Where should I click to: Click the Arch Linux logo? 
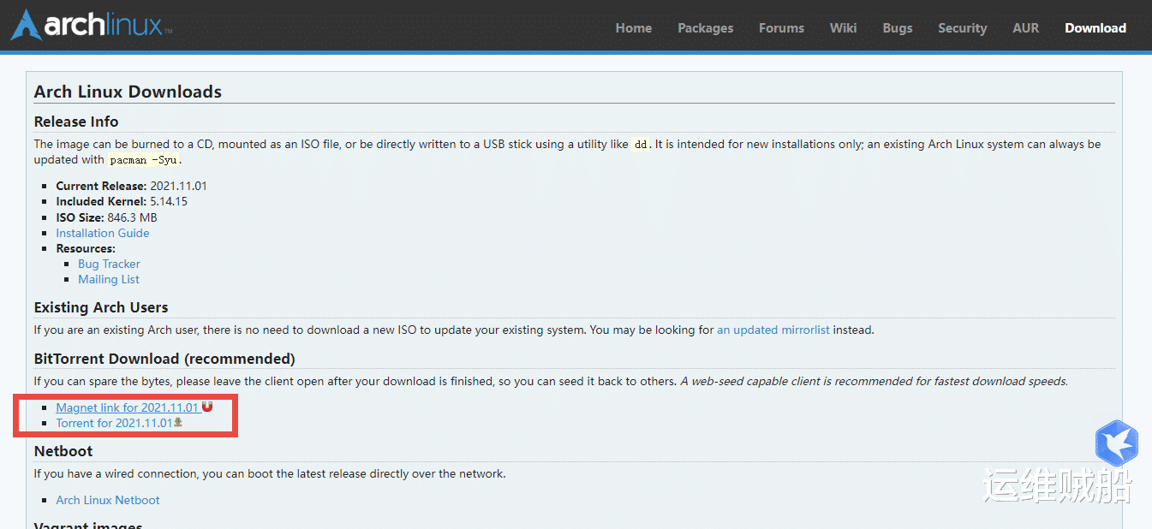point(91,25)
